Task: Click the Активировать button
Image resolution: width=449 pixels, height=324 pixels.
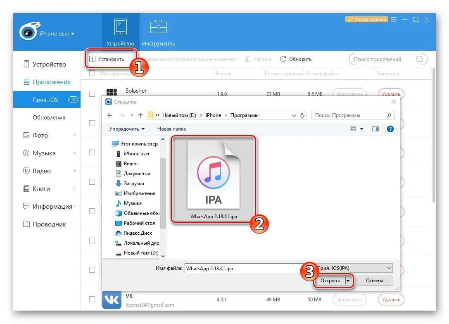Action: click(x=366, y=19)
